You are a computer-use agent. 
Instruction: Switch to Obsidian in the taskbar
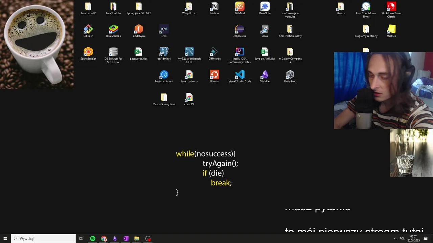(115, 239)
